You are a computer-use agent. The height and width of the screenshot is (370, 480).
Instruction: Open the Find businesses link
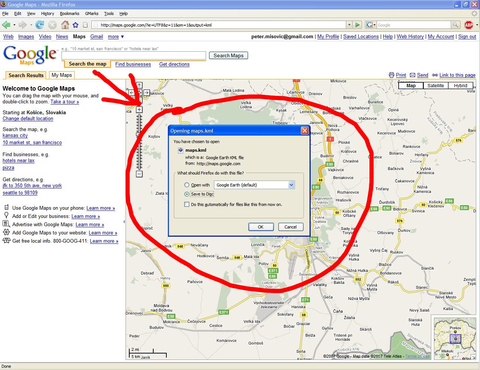click(133, 64)
